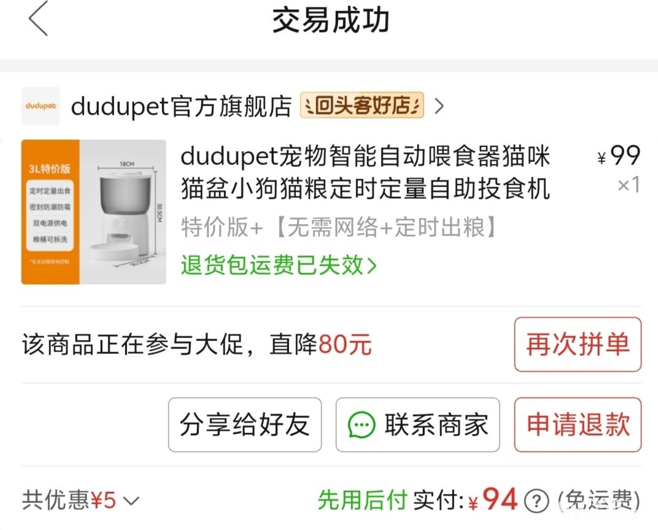
Task: Tap the ¥99 item price
Action: [619, 156]
